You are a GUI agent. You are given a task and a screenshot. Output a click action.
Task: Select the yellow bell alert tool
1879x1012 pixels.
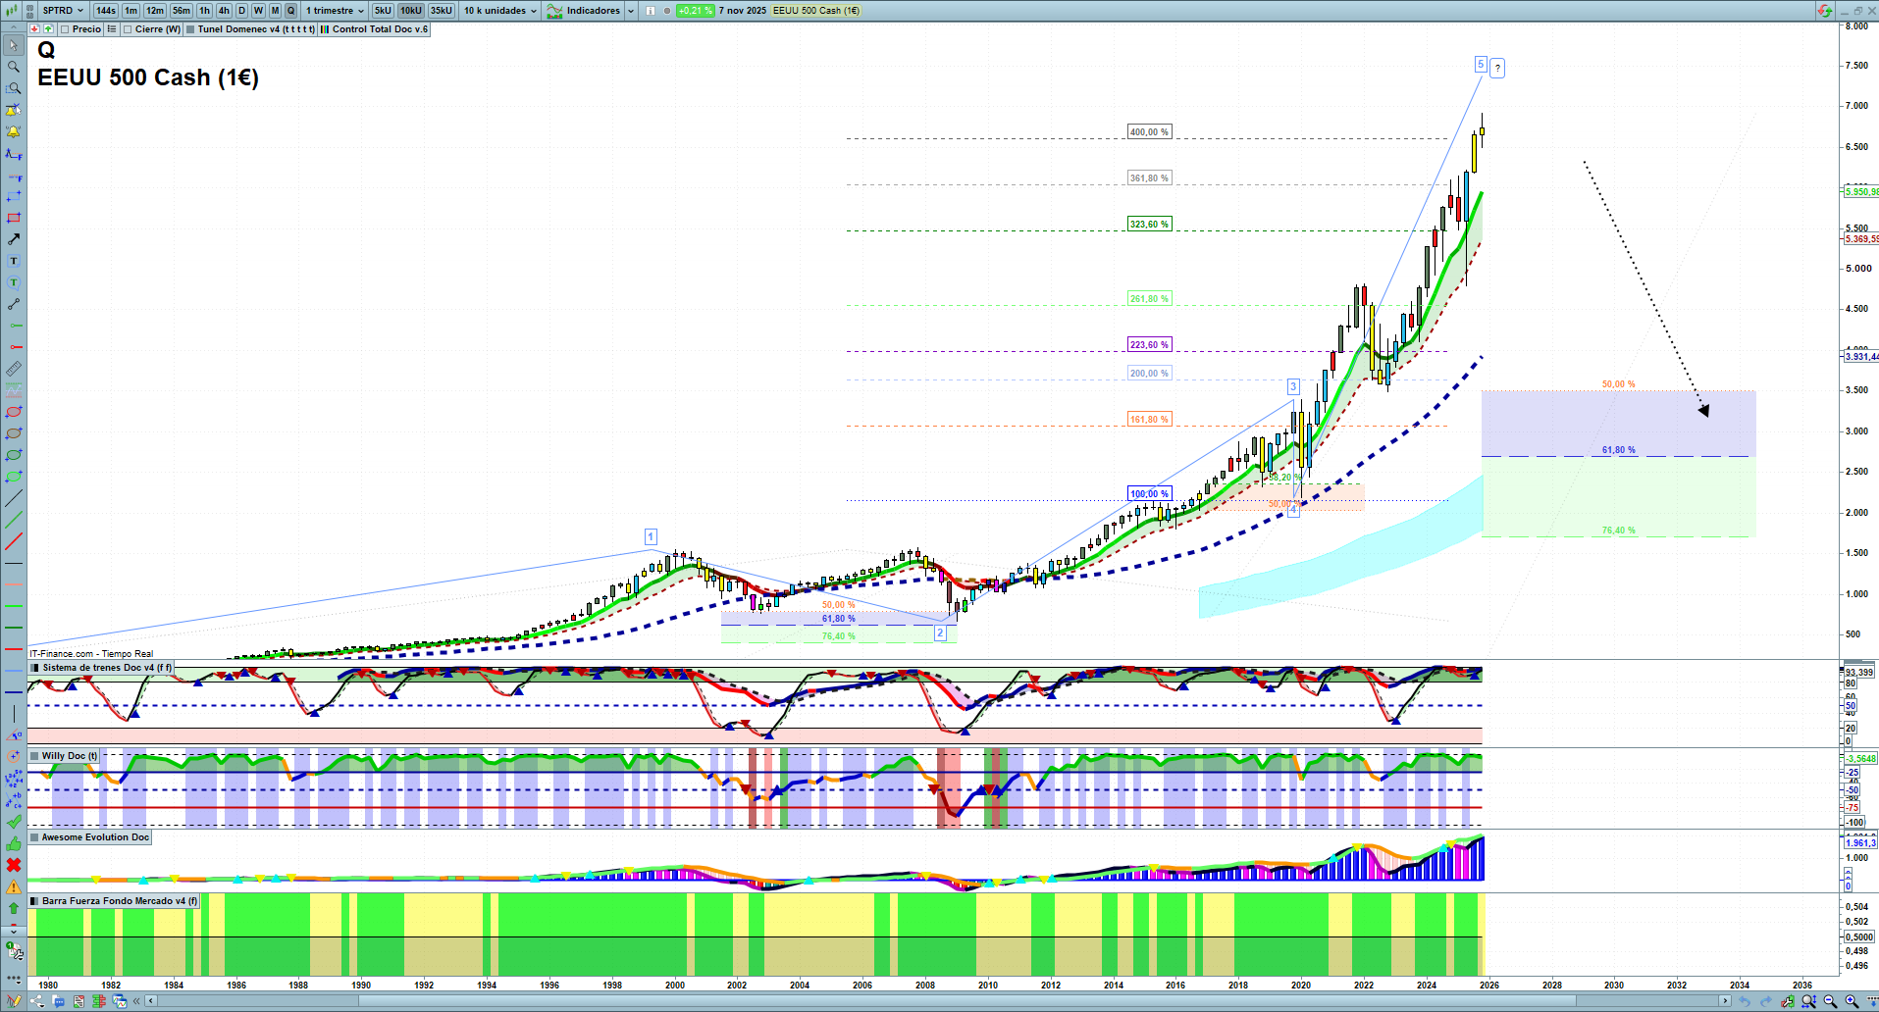[14, 131]
